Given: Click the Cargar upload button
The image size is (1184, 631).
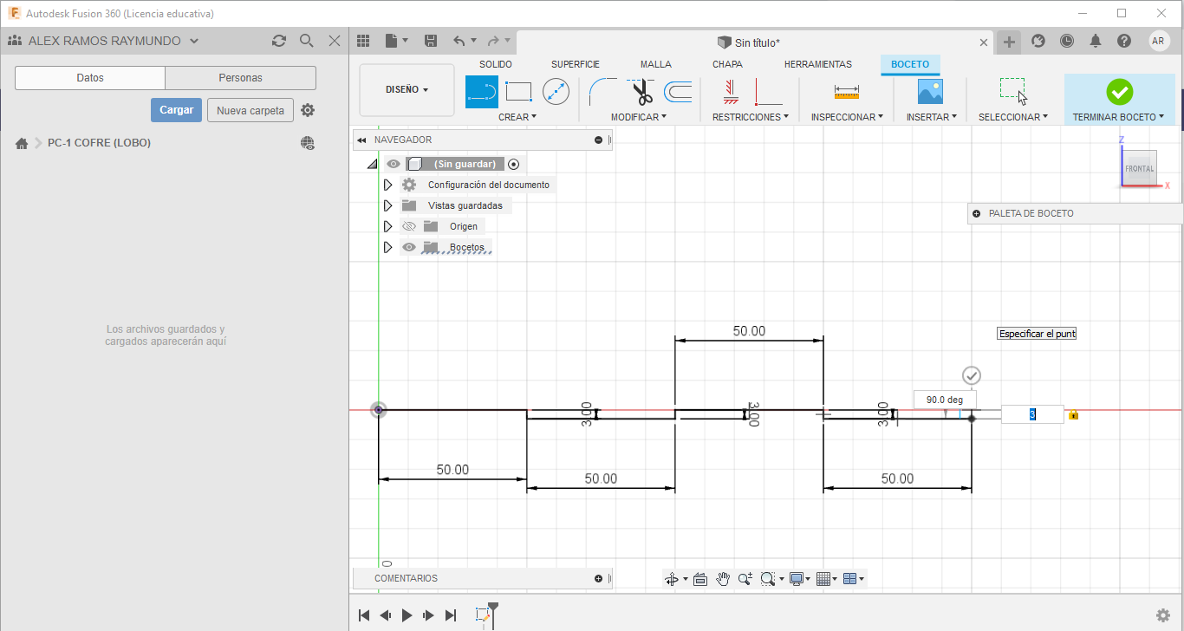Looking at the screenshot, I should (177, 110).
